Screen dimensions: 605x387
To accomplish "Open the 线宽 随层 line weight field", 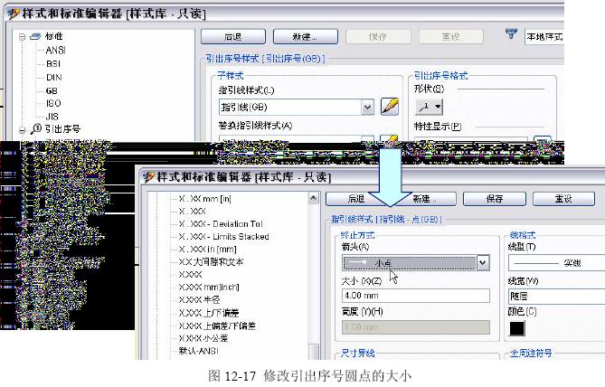I will pyautogui.click(x=557, y=296).
